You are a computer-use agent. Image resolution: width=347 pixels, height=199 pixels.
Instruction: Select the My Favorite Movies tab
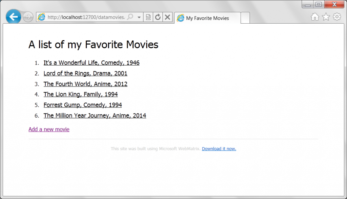208,18
